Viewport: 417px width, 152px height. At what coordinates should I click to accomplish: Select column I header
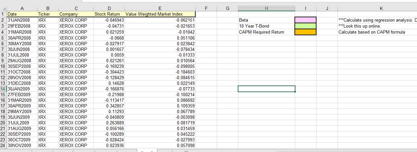pyautogui.click(x=305, y=8)
